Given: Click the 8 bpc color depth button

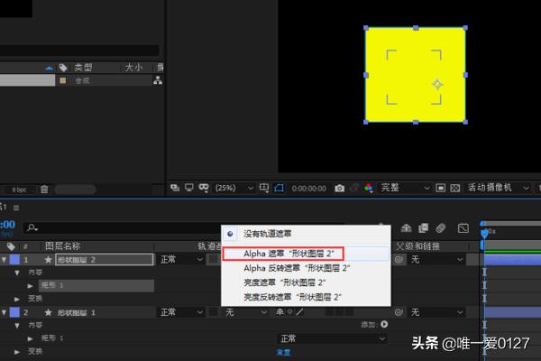Looking at the screenshot, I should point(19,190).
